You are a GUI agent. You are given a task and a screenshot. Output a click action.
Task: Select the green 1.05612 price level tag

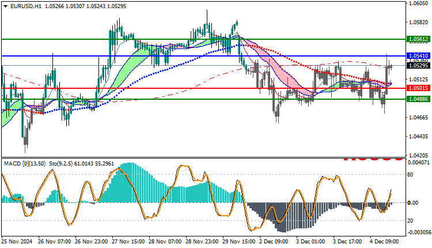tap(419, 39)
